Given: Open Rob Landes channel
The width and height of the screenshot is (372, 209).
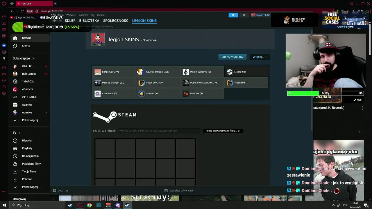Looking at the screenshot, I should pos(30,74).
